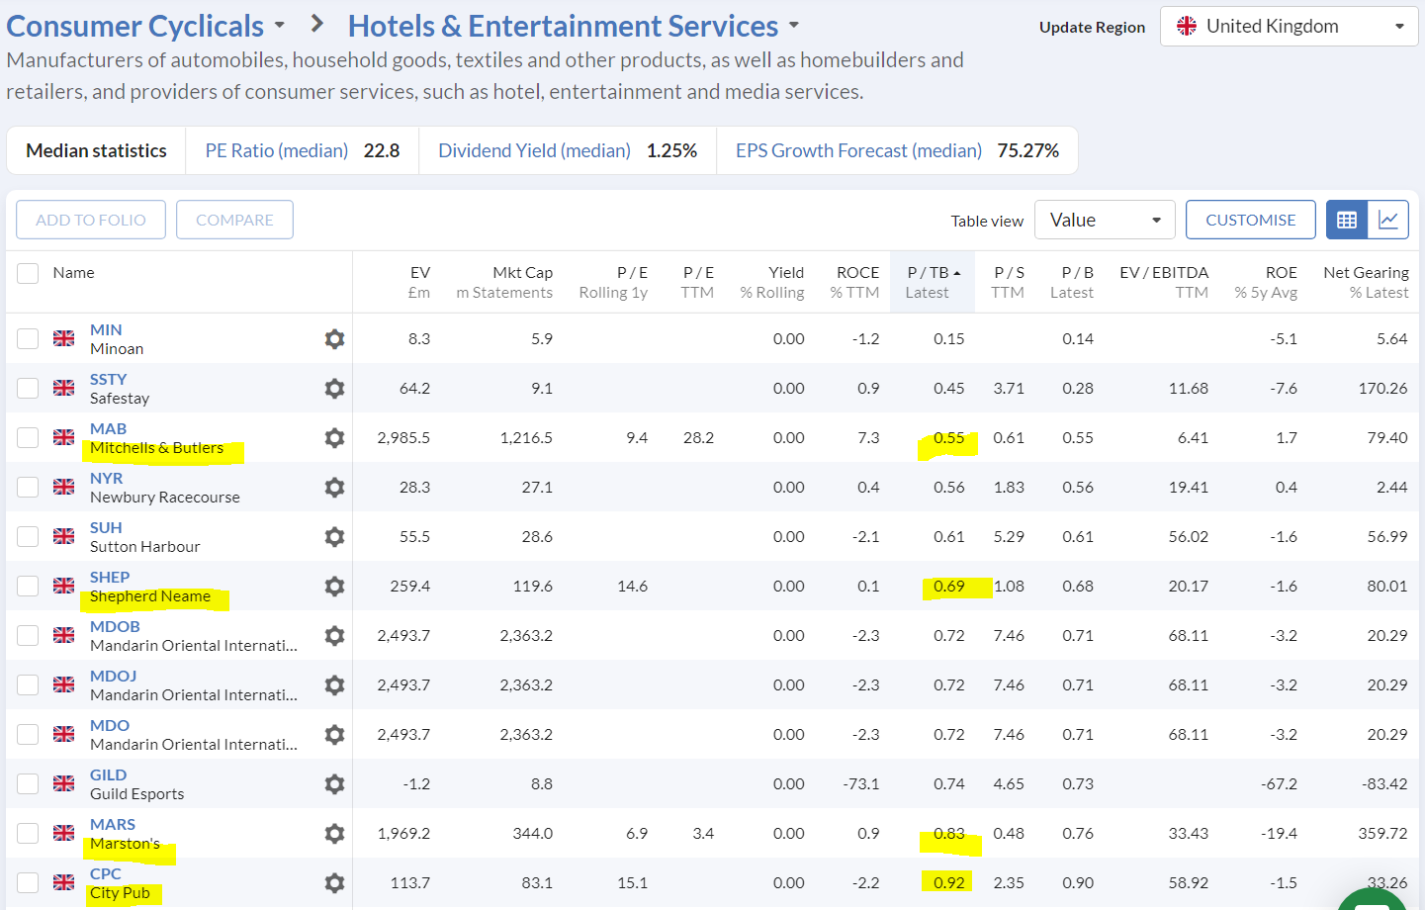Tick the checkbox for City Pub
Screen dimensions: 1425x910
28,882
